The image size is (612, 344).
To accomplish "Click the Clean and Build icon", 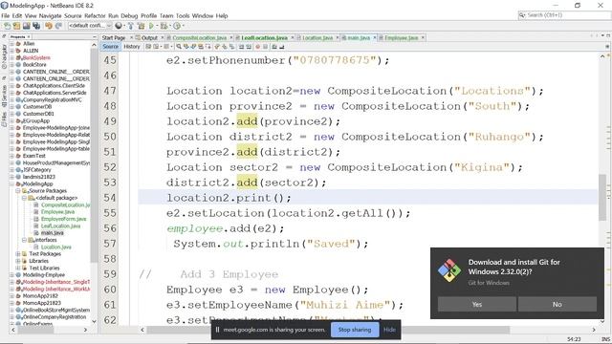I will (141, 26).
